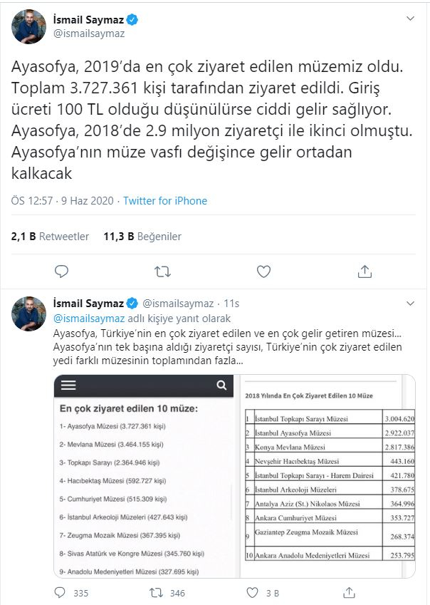Click the reply icon under the main tweet

pyautogui.click(x=62, y=272)
